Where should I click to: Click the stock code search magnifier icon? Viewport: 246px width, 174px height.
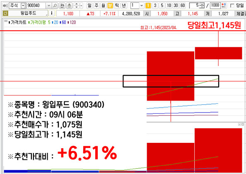[55, 6]
